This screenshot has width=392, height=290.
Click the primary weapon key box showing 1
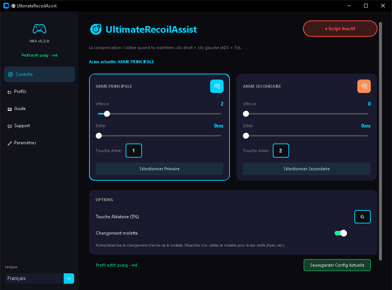133,151
